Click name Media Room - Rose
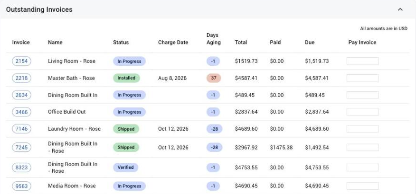 (72, 186)
